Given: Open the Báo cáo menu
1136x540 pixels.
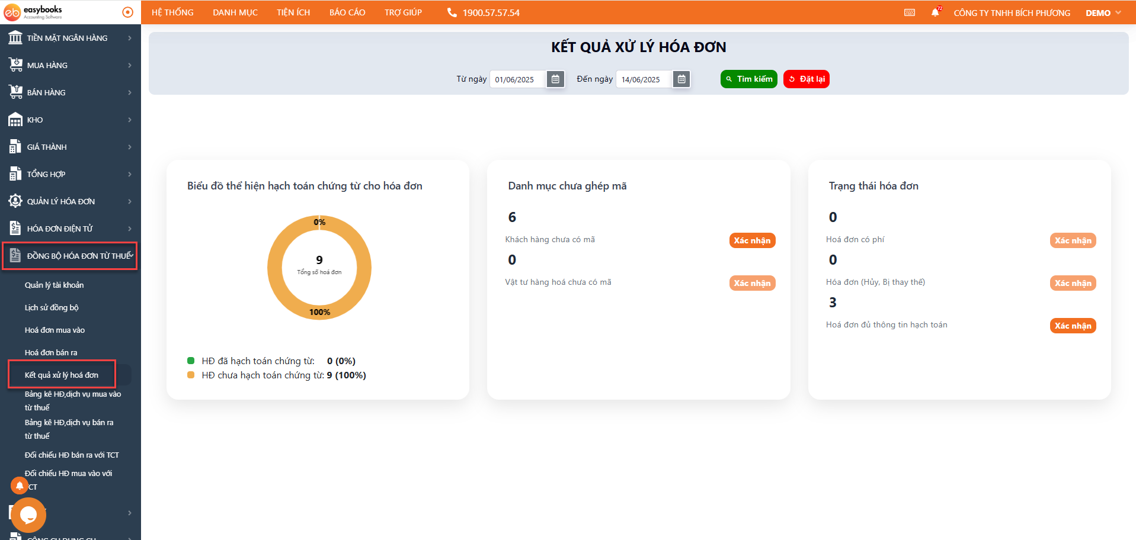Looking at the screenshot, I should point(347,12).
